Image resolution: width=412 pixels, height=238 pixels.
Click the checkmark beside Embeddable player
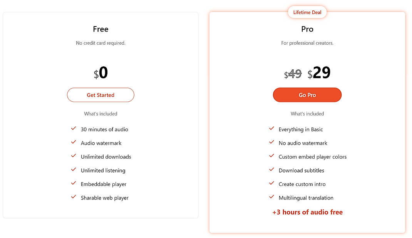[x=74, y=183]
